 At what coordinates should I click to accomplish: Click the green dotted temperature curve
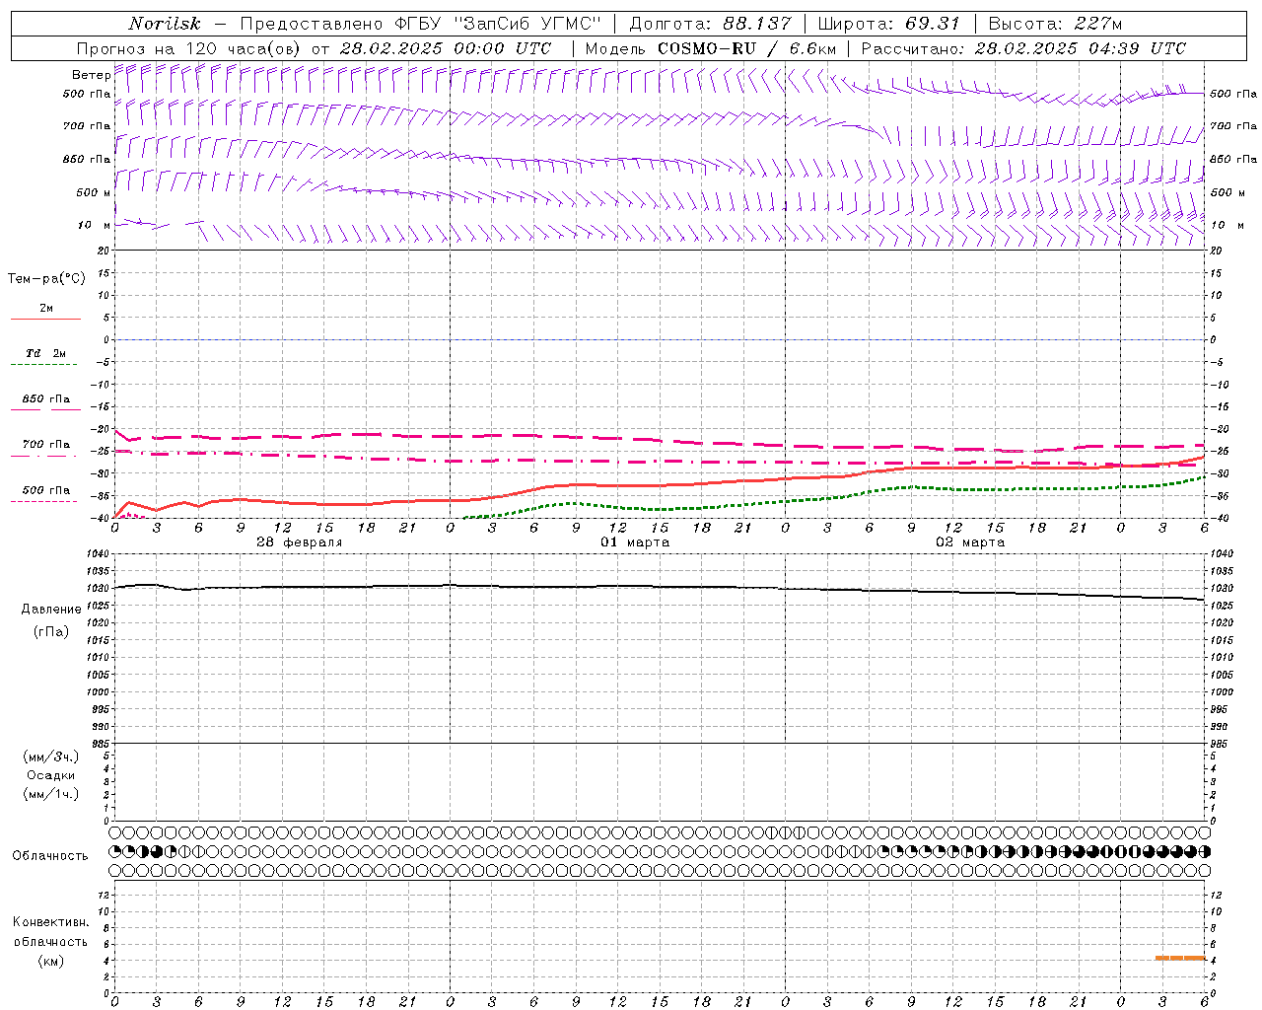point(833,498)
